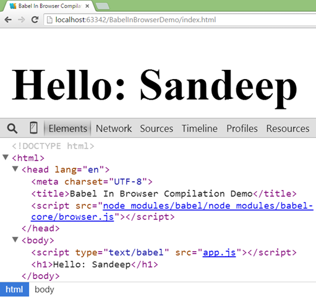Viewport: 316px width, 297px height.
Task: Collapse the html node in the DOM tree
Action: pyautogui.click(x=6, y=157)
